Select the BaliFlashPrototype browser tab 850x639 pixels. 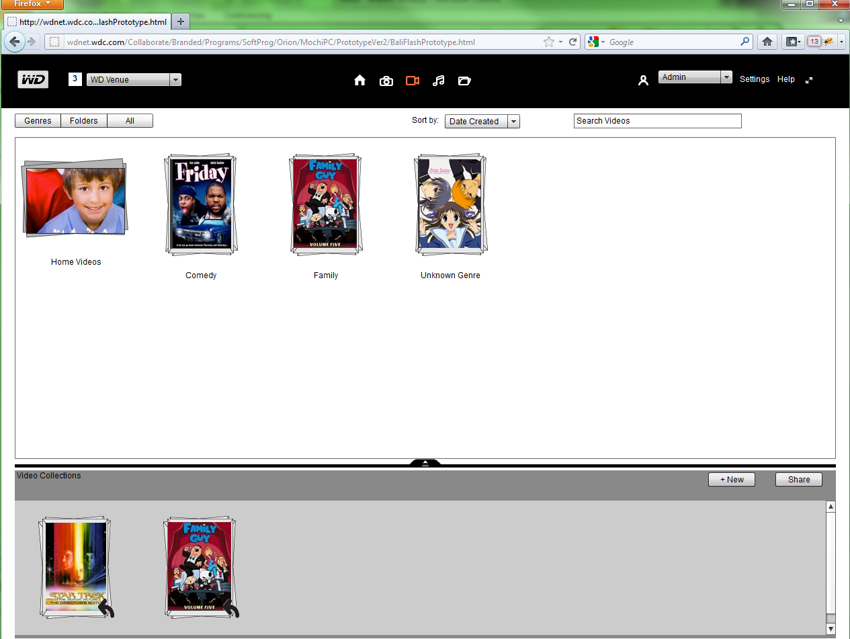pyautogui.click(x=87, y=22)
